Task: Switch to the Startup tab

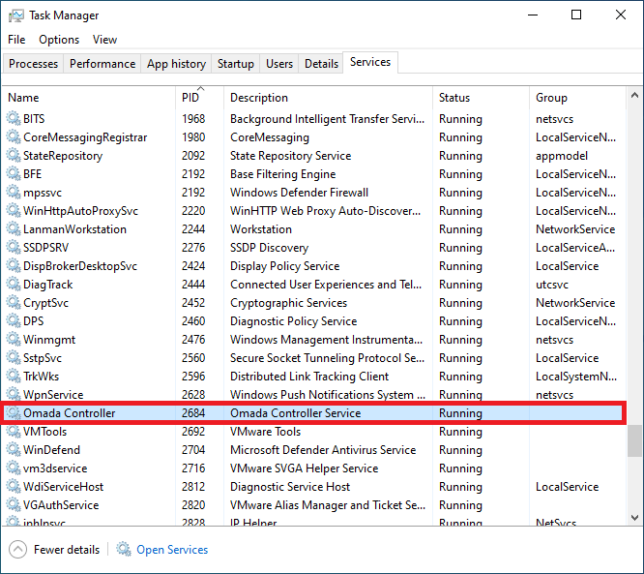Action: (235, 64)
